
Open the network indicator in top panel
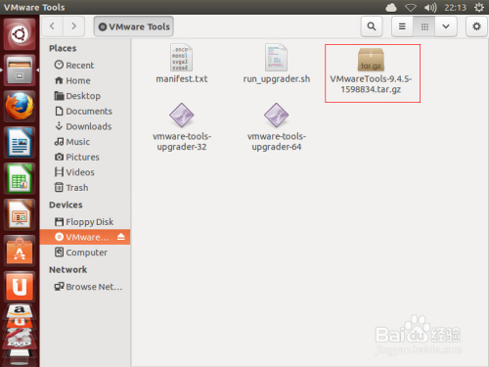point(411,7)
